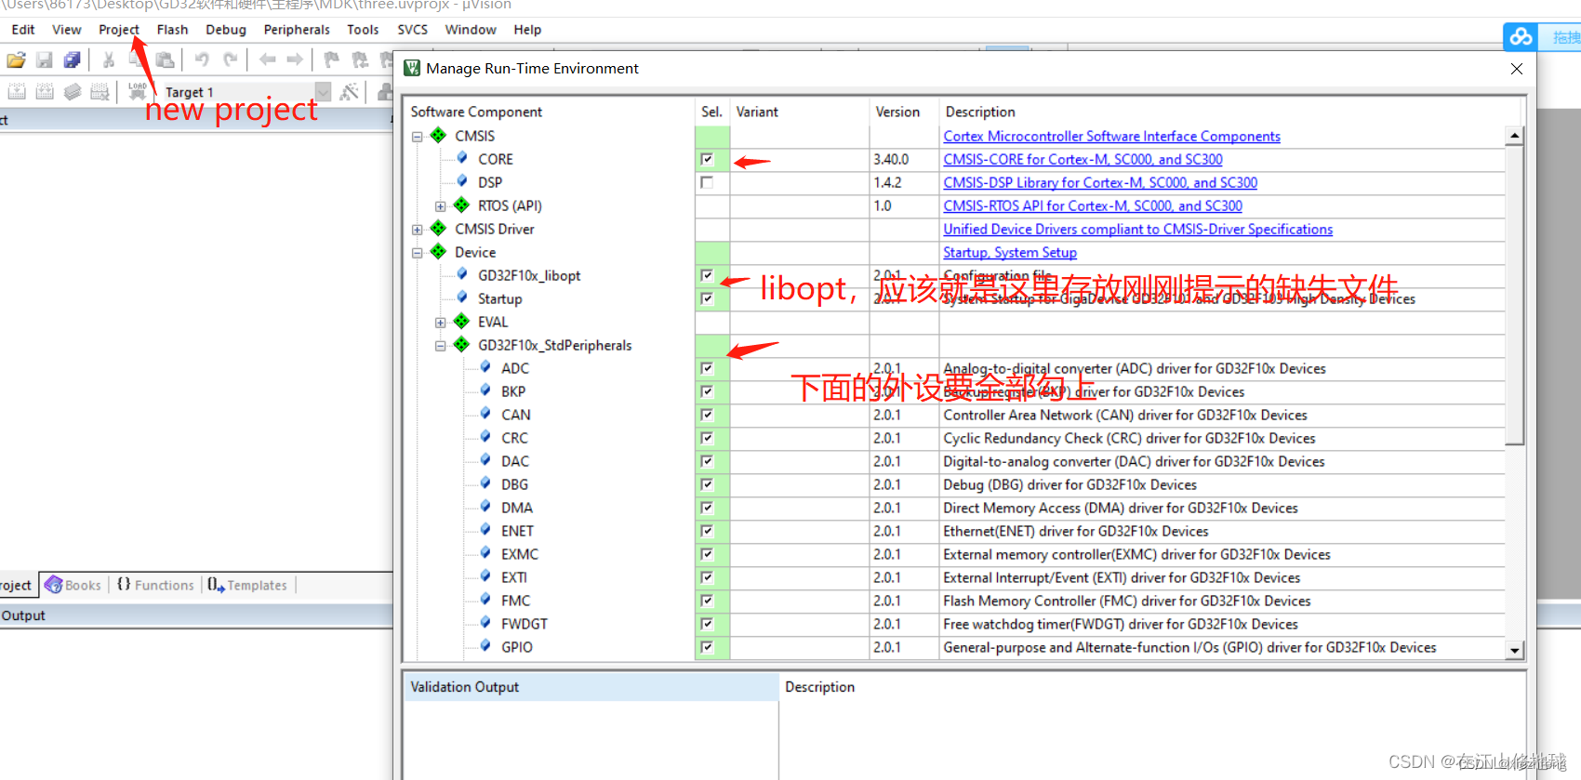The image size is (1581, 780).
Task: Open the Unified Device Drivers link
Action: tap(1137, 229)
